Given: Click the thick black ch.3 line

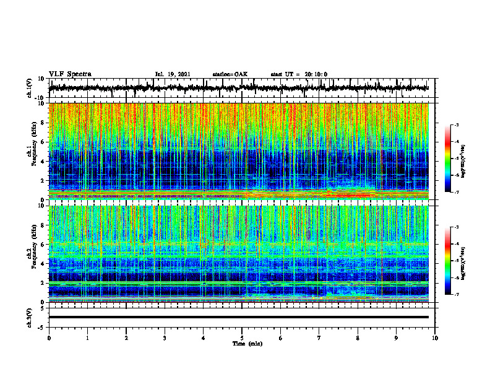Looking at the screenshot, I should coord(238,317).
